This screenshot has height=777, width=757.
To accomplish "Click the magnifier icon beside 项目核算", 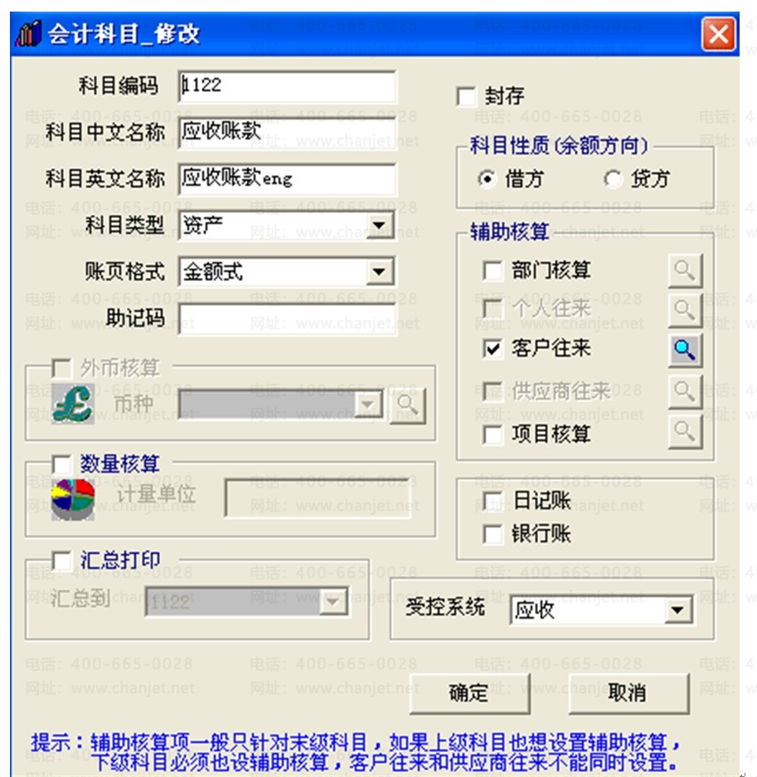I will click(685, 432).
